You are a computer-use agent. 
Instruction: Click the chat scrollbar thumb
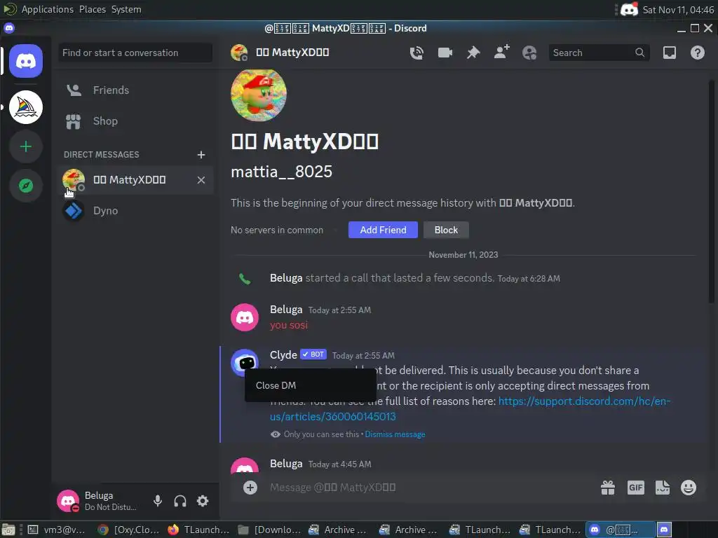pos(711,191)
